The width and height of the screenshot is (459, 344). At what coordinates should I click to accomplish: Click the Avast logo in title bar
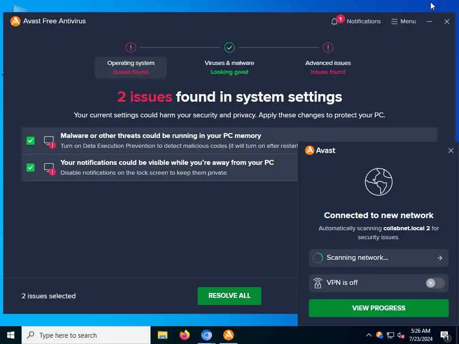coord(15,21)
